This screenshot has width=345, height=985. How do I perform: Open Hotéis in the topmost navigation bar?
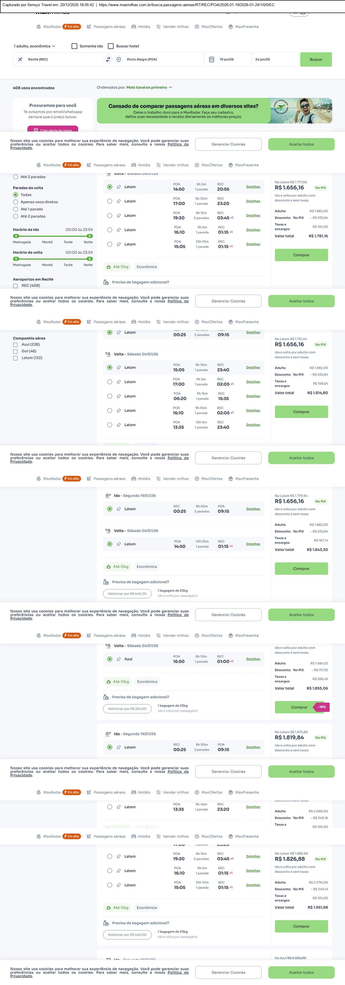point(141,27)
